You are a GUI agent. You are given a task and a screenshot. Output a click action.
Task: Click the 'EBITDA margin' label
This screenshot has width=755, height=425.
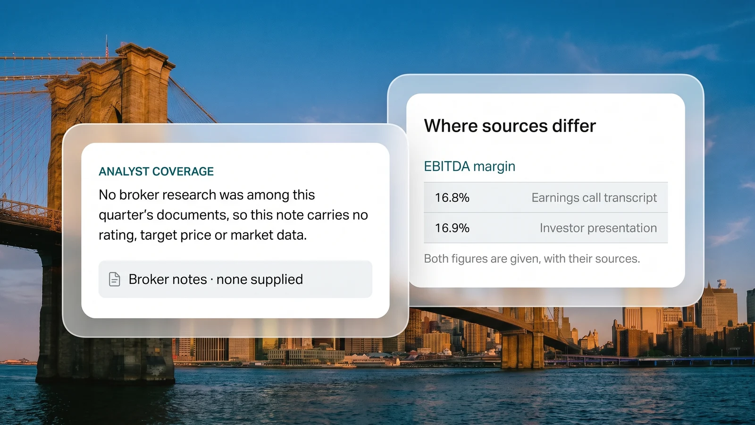[470, 166]
